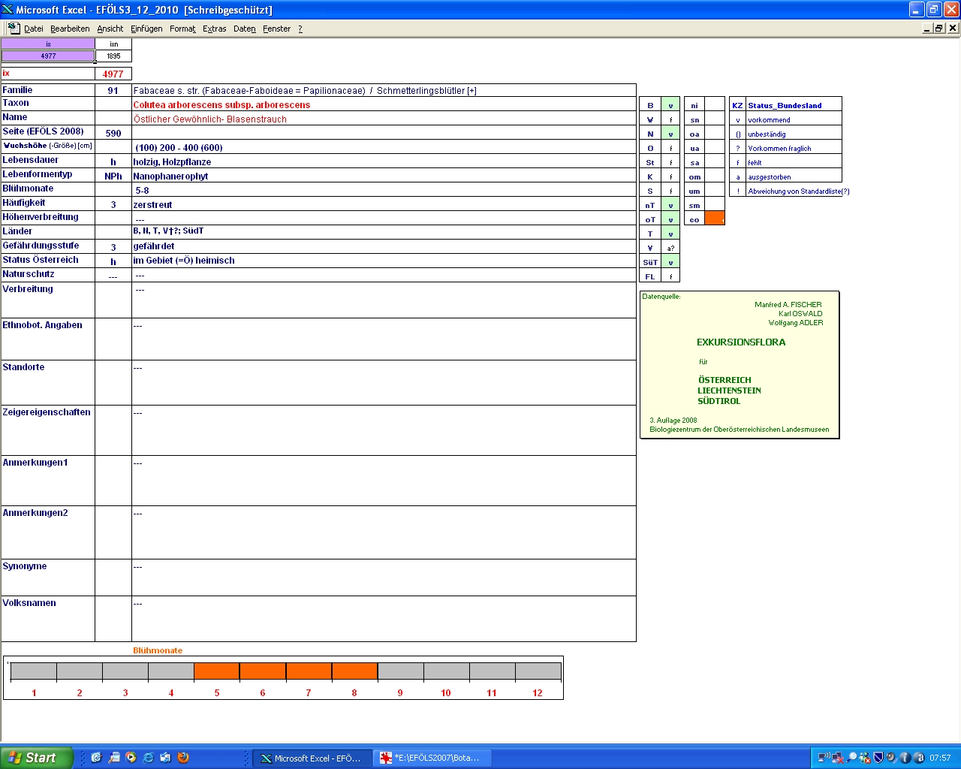Click the second quick launch icon with magnifier
Viewport: 961px width, 769px height.
coord(113,758)
